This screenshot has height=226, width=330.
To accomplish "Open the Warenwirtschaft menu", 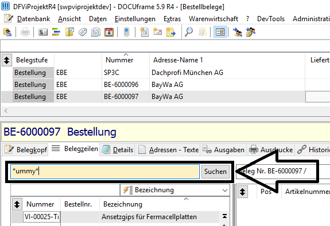I will (213, 19).
